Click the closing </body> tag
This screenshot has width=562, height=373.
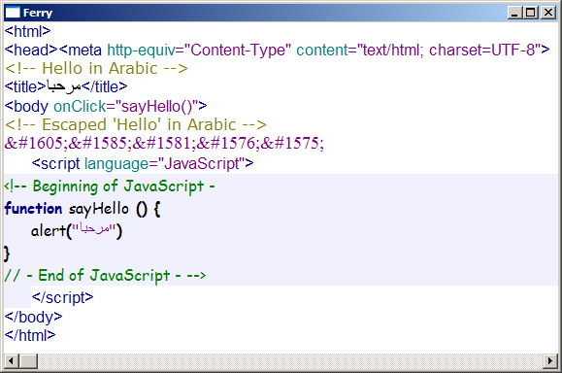(33, 317)
